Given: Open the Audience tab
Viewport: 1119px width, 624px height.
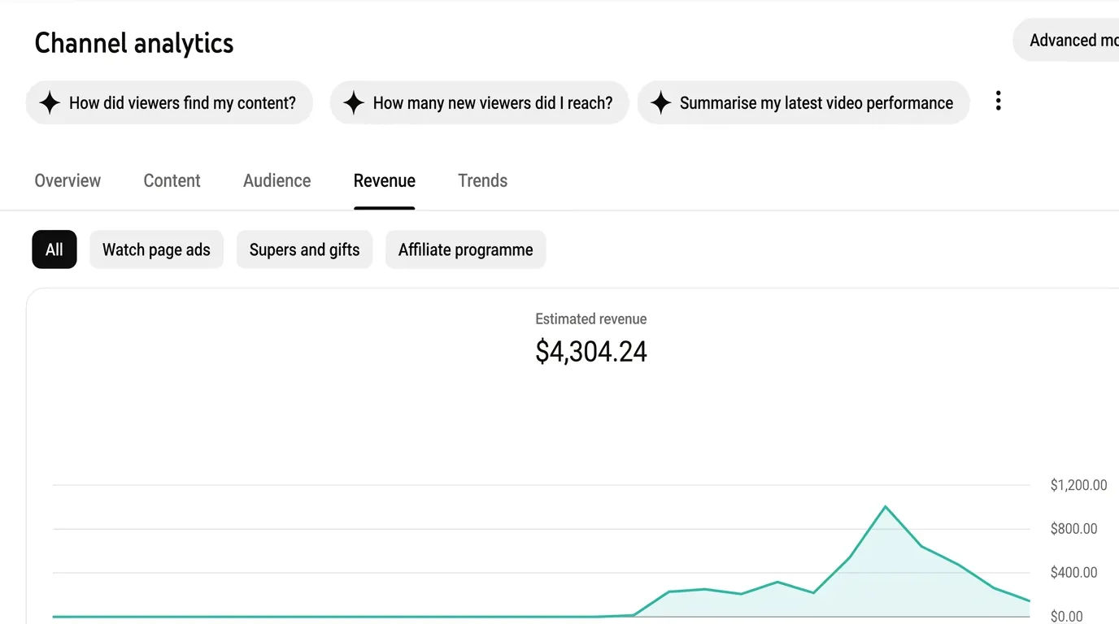Looking at the screenshot, I should pos(276,180).
